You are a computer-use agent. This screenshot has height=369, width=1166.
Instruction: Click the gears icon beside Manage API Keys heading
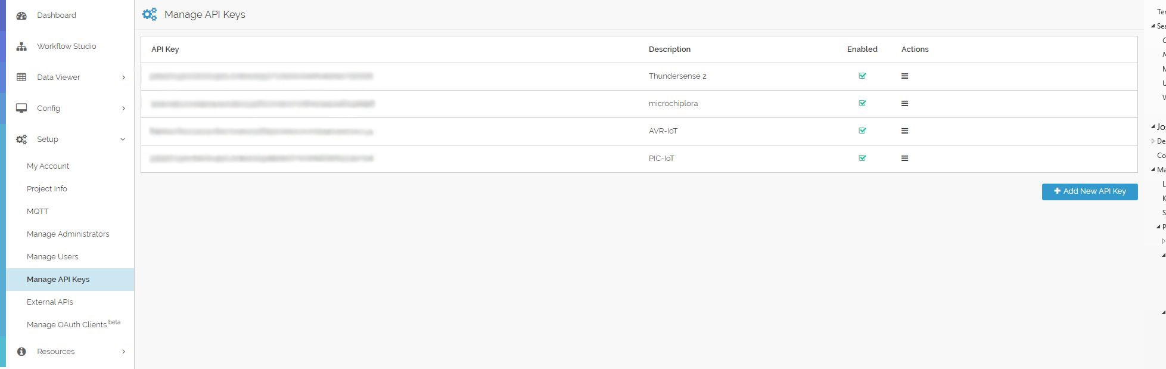(x=150, y=14)
